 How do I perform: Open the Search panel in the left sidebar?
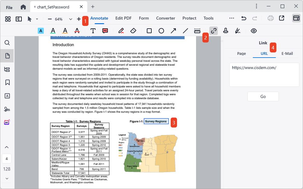click(7, 43)
